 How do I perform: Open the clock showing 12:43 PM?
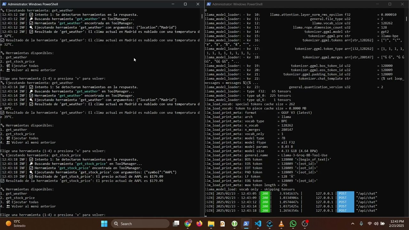[397, 224]
